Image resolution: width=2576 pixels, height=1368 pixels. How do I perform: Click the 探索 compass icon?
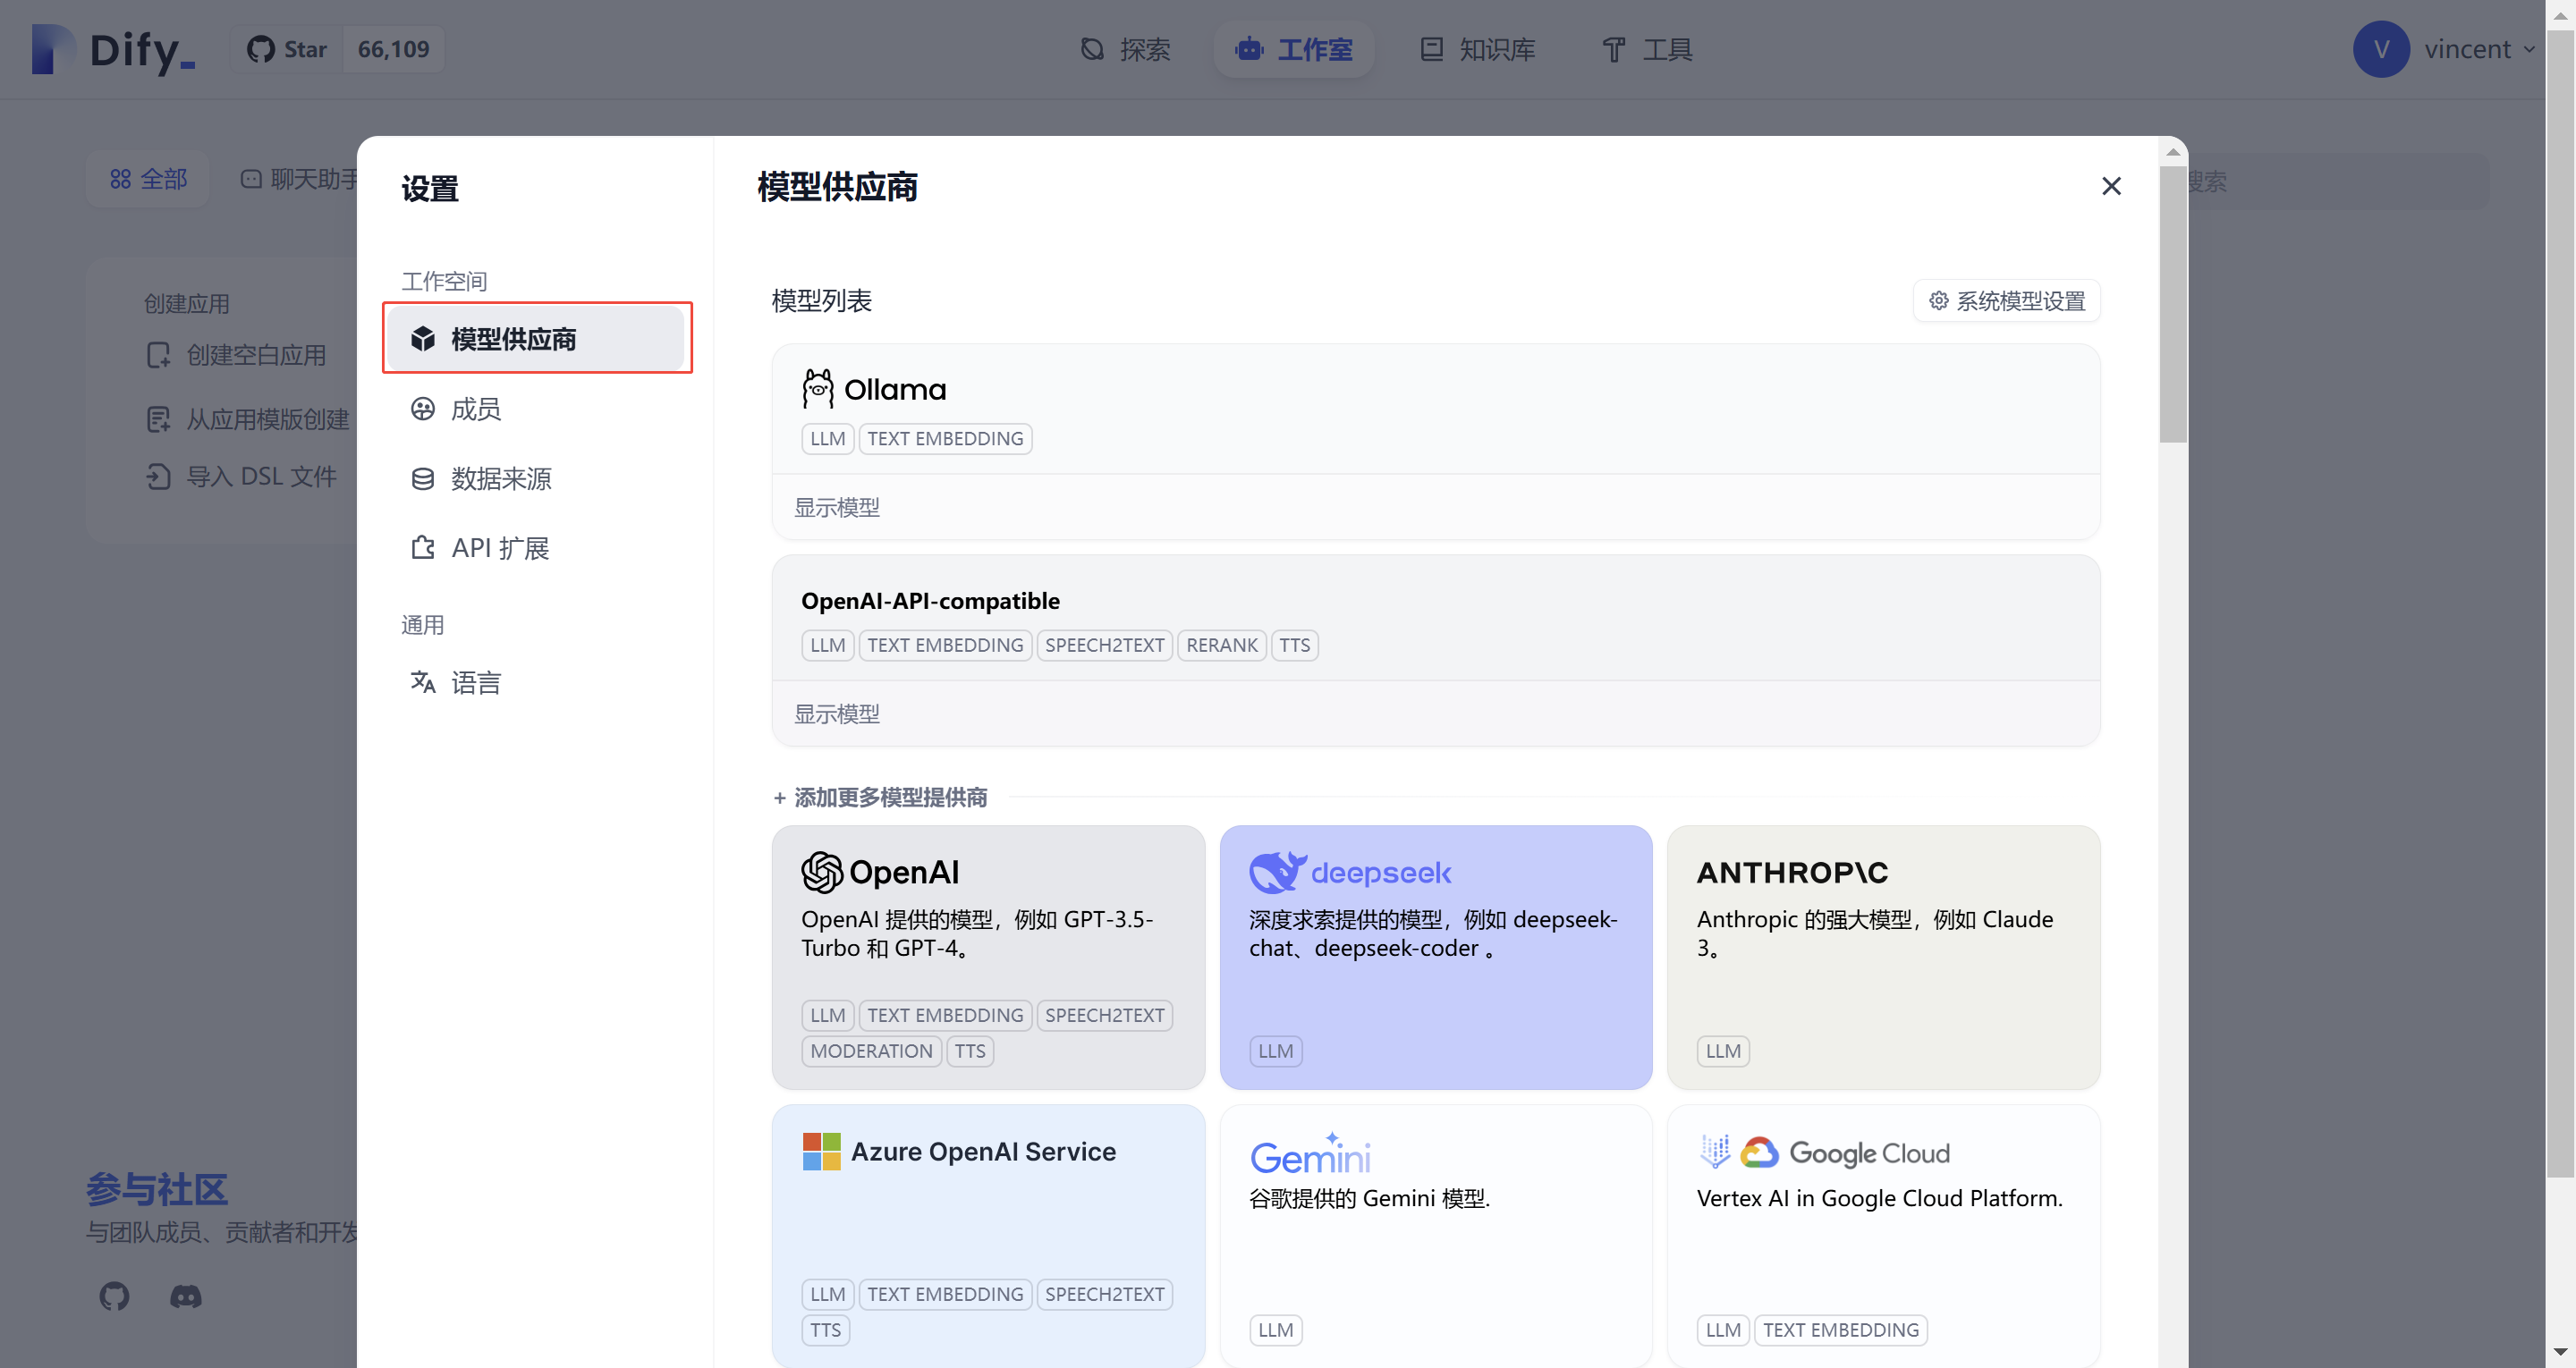[x=1092, y=49]
